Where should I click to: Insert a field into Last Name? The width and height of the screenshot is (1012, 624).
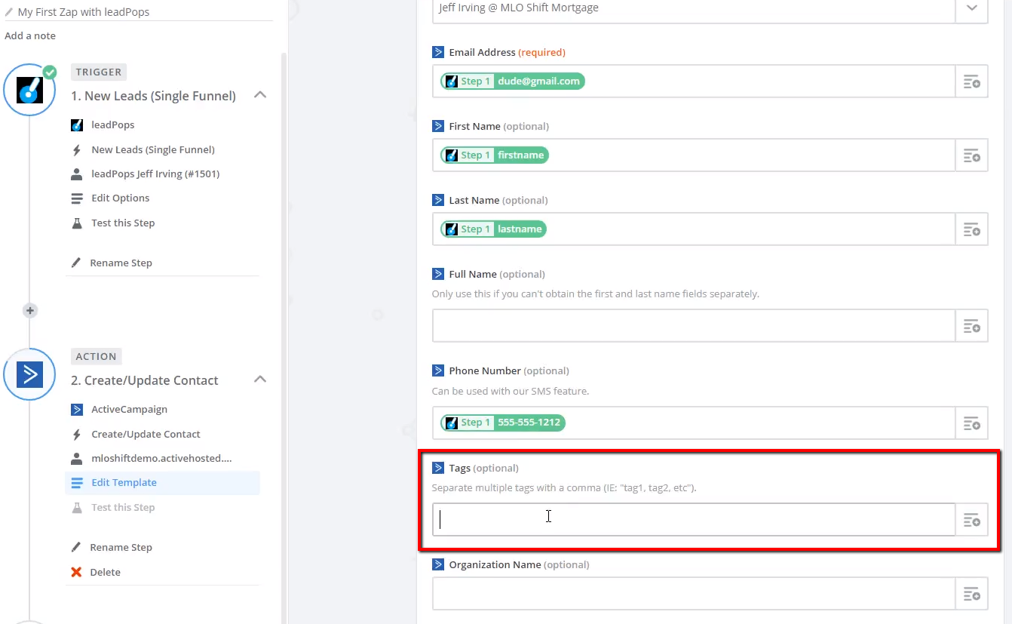[x=971, y=229]
